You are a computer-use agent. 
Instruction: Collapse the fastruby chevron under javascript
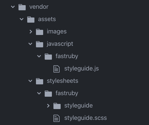[39, 56]
